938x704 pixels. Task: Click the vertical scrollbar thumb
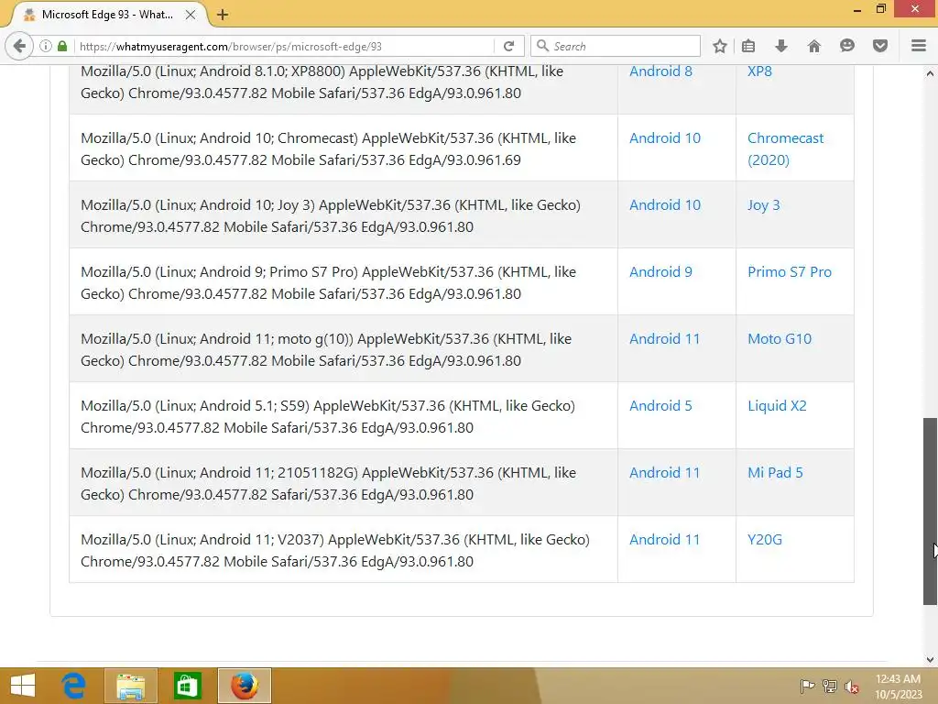click(930, 511)
